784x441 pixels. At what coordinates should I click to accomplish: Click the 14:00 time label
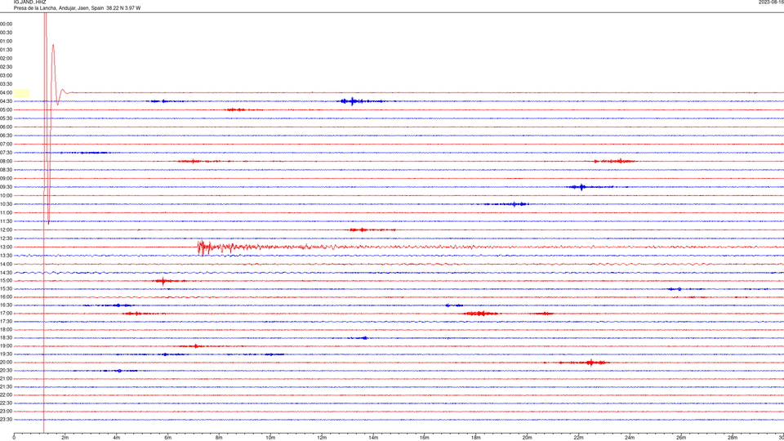click(x=6, y=265)
